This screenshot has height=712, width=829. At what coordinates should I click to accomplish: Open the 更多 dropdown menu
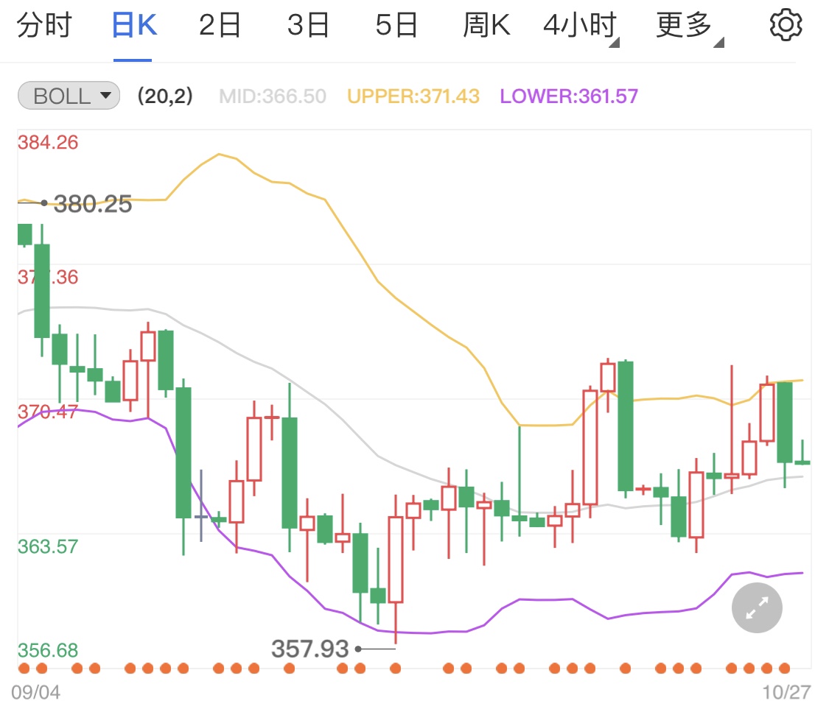(690, 27)
